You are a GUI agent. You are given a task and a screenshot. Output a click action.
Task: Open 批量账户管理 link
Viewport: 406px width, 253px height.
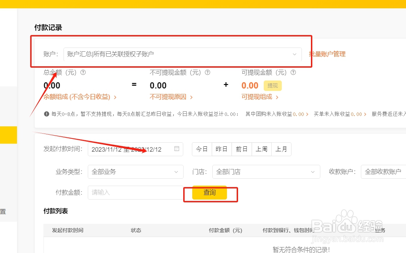pyautogui.click(x=327, y=54)
